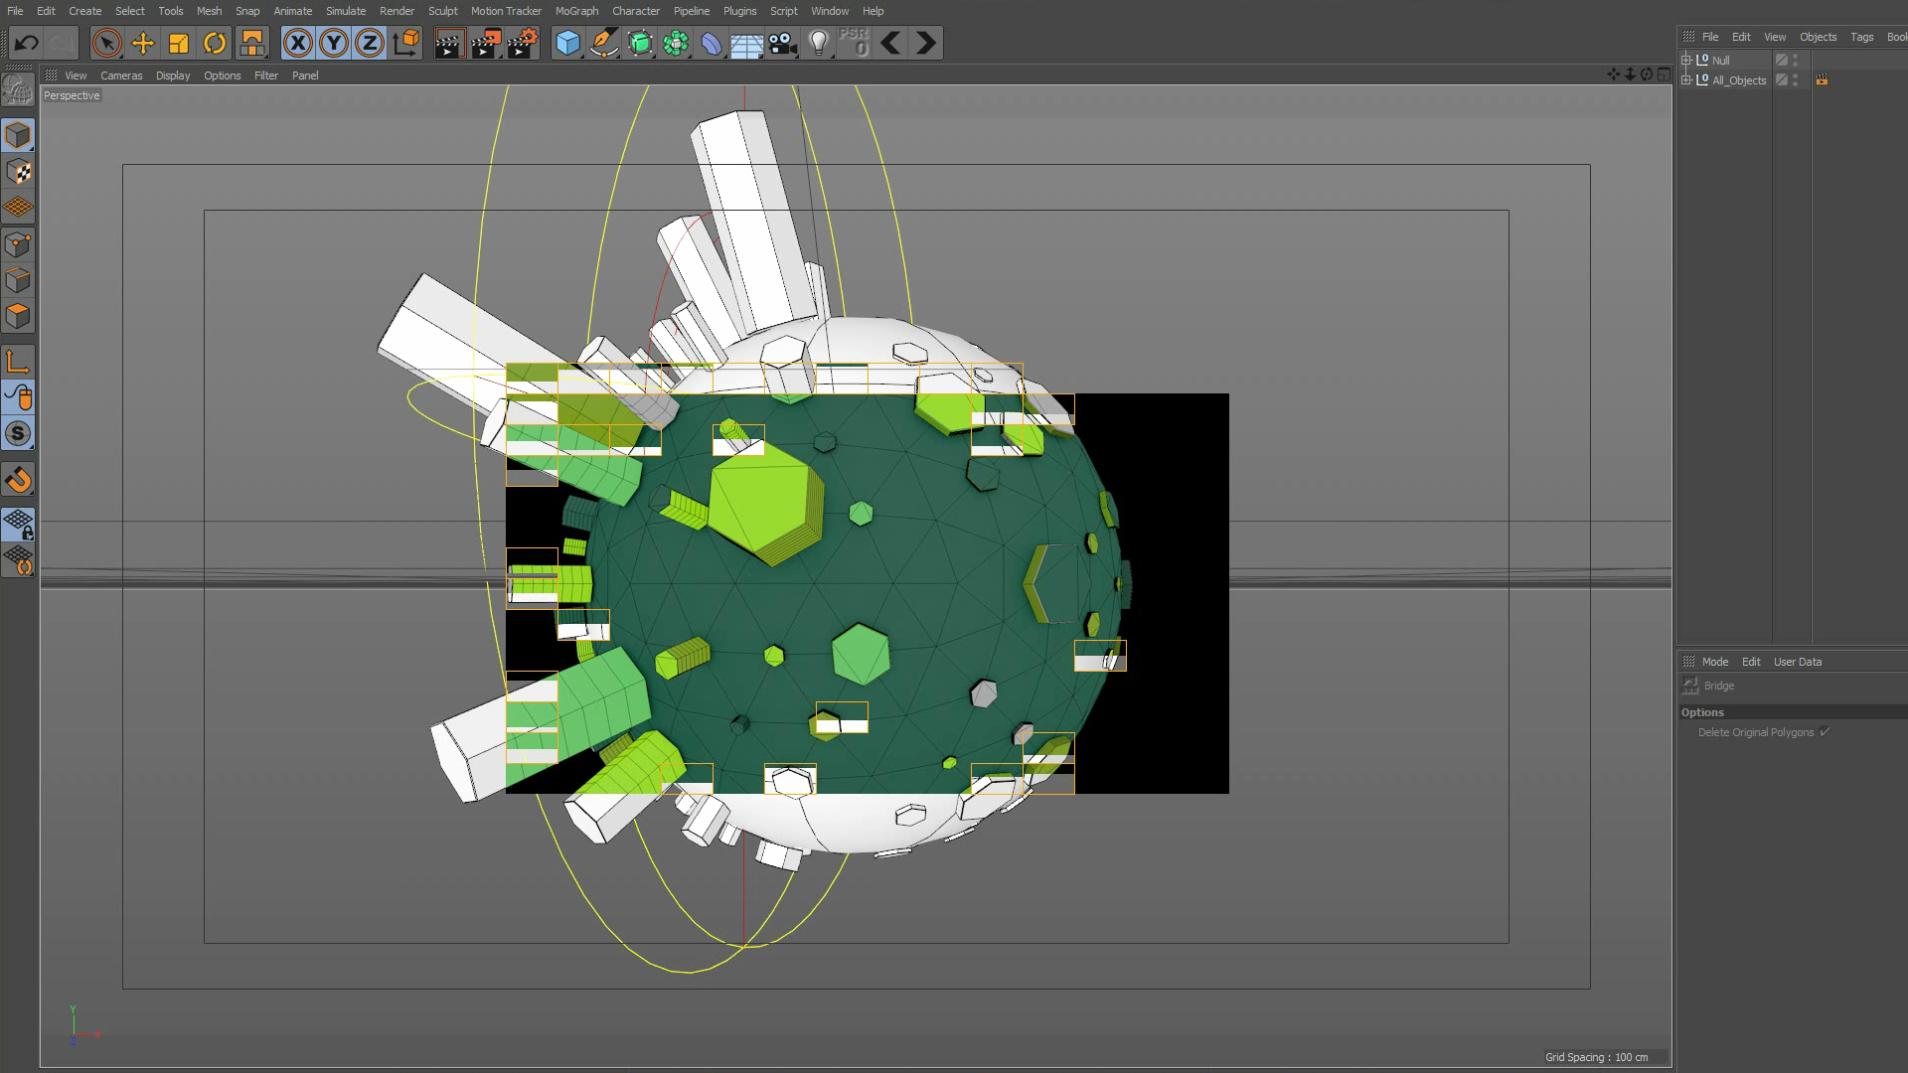The image size is (1908, 1073).
Task: Click User Data in Attributes panel
Action: (x=1797, y=662)
